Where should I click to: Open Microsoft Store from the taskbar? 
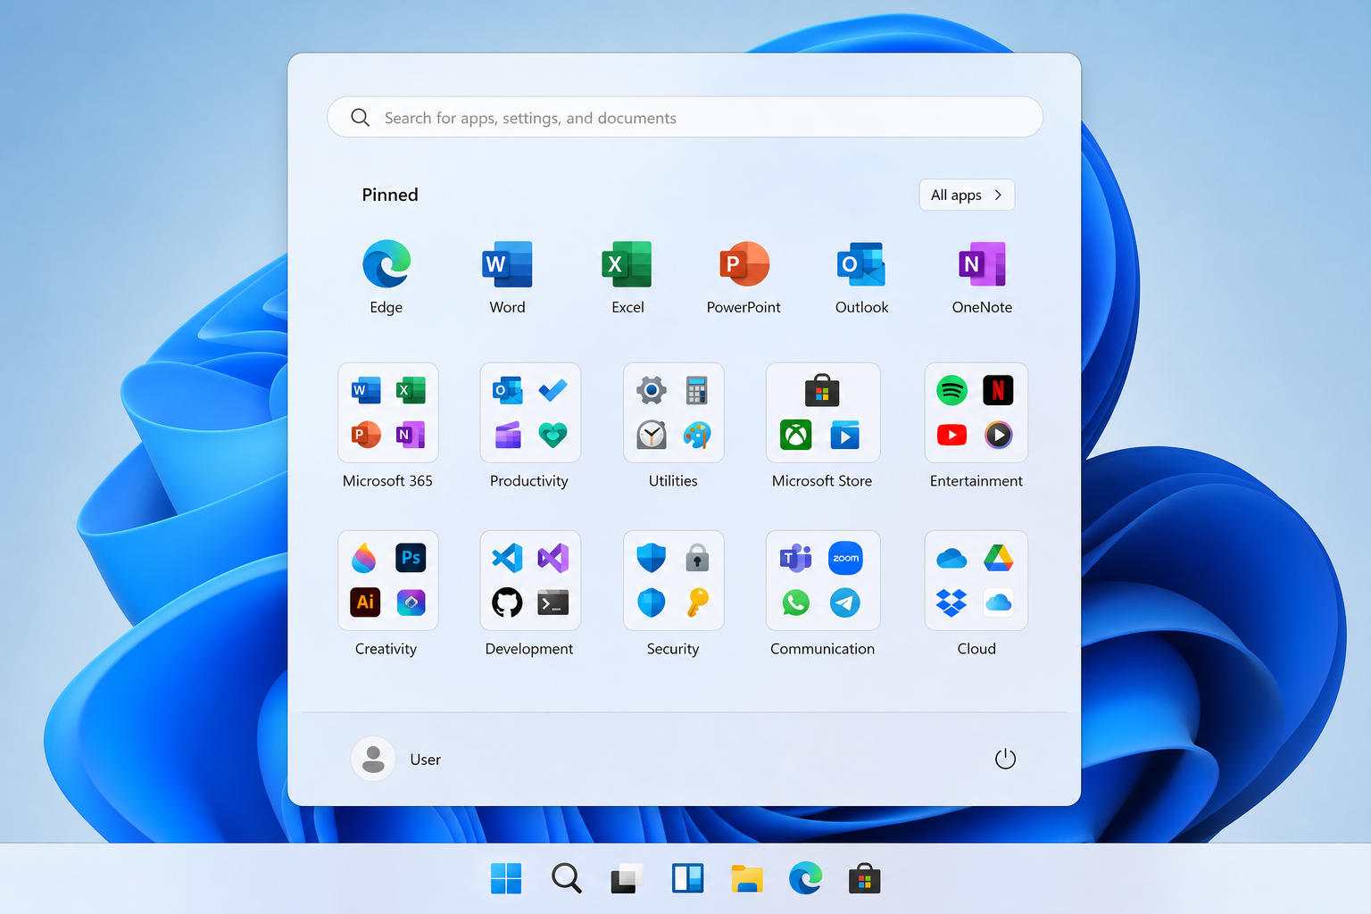pyautogui.click(x=864, y=878)
